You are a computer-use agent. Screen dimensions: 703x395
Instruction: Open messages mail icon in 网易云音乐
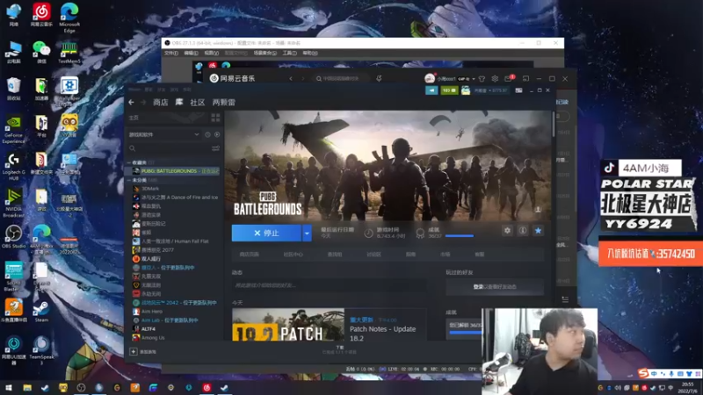(508, 79)
